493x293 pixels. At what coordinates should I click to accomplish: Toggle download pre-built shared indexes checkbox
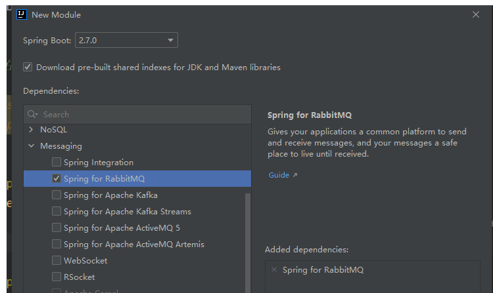(28, 67)
